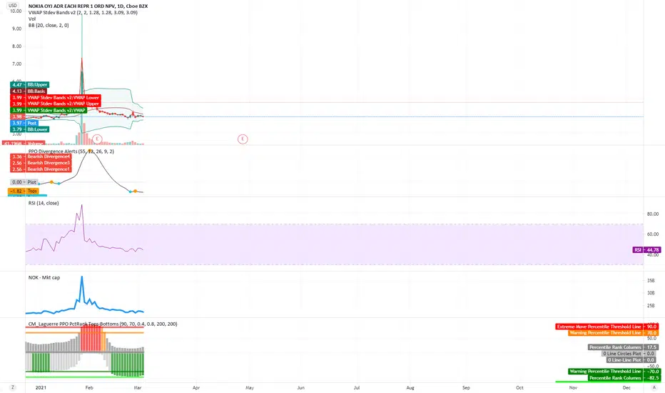Click the 2021 label on time axis
Viewport: 665px width, 393px height.
[x=41, y=387]
